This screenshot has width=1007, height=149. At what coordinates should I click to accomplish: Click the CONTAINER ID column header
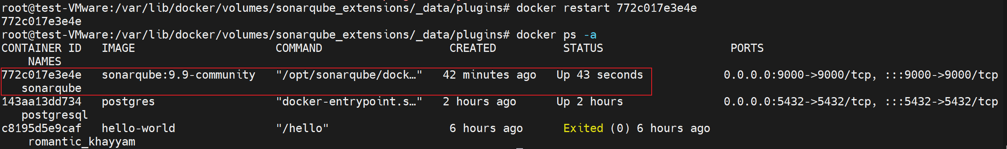42,48
